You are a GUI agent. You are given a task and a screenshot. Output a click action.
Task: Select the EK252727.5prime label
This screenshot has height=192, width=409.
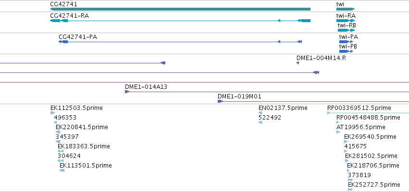pos(374,185)
